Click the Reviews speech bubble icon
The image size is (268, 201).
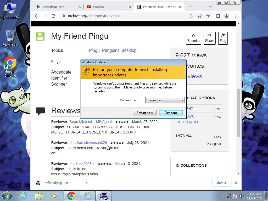coord(41,111)
